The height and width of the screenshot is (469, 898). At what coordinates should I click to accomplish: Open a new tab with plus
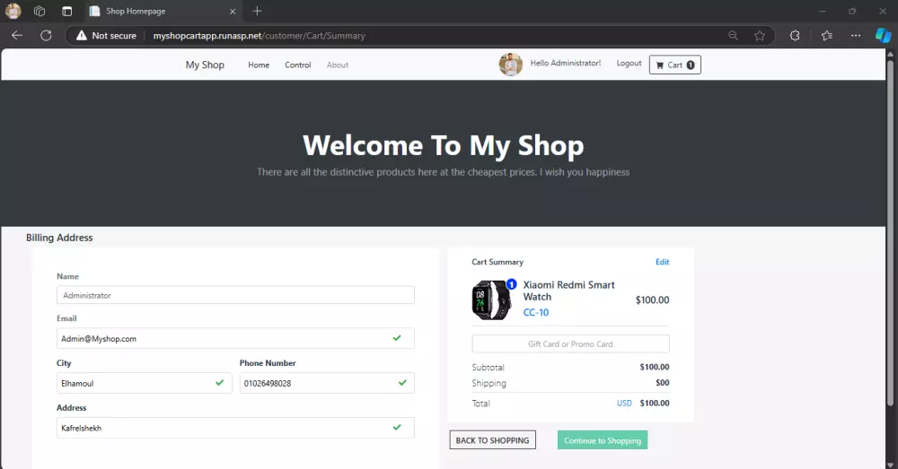[x=257, y=11]
